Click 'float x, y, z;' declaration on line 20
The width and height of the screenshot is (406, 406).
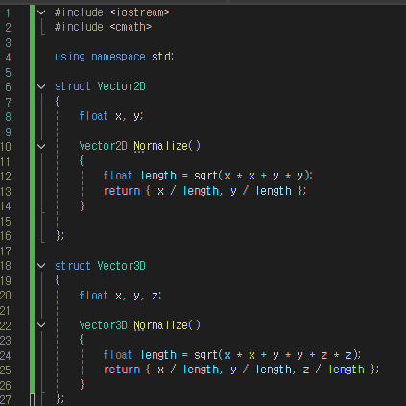click(120, 296)
